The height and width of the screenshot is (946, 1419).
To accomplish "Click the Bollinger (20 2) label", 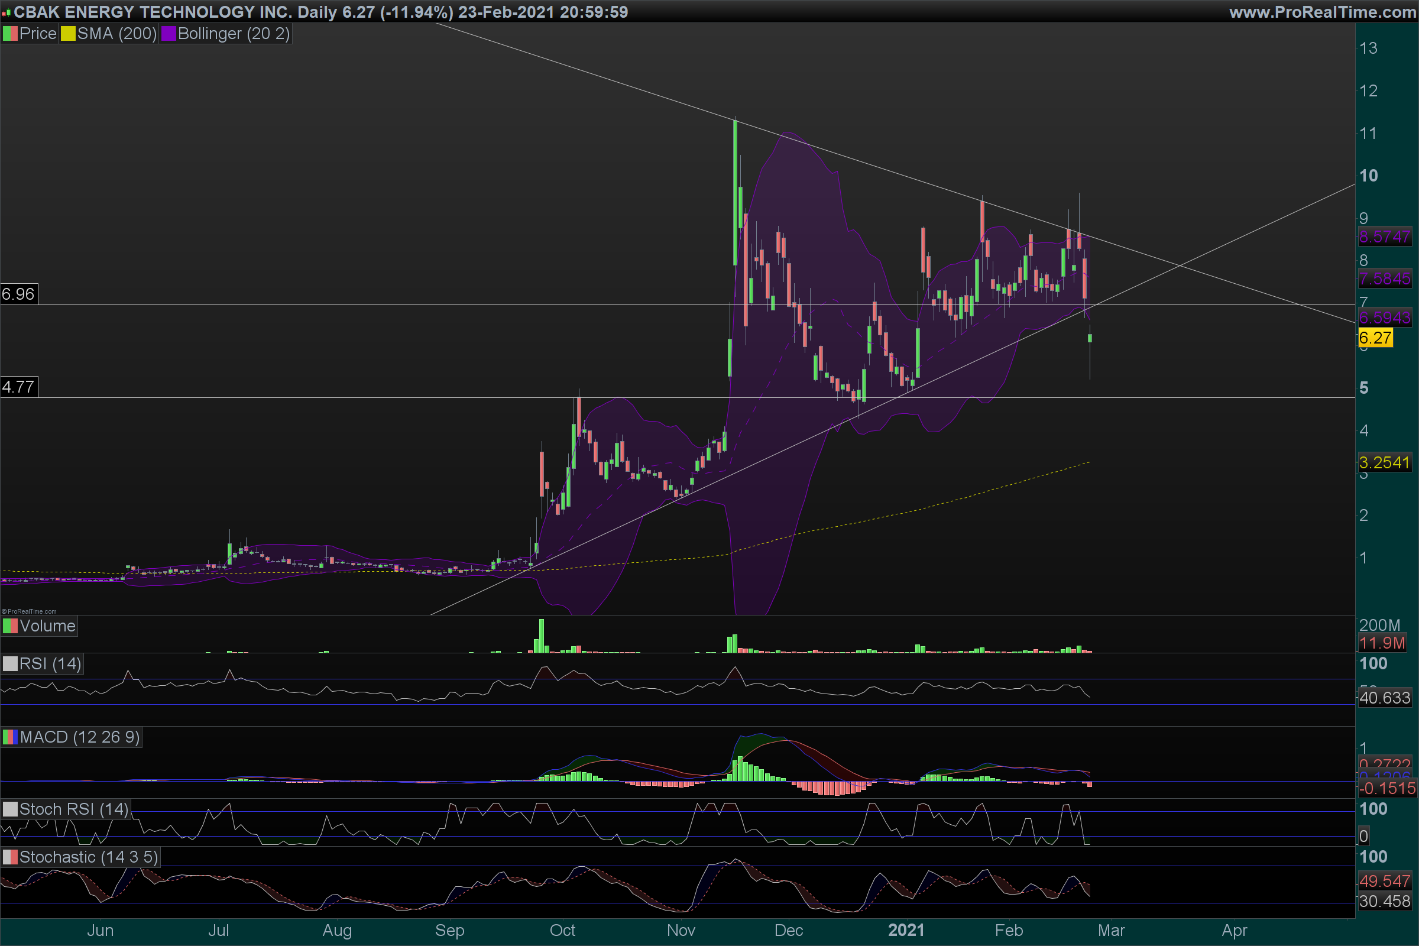I will 234,34.
